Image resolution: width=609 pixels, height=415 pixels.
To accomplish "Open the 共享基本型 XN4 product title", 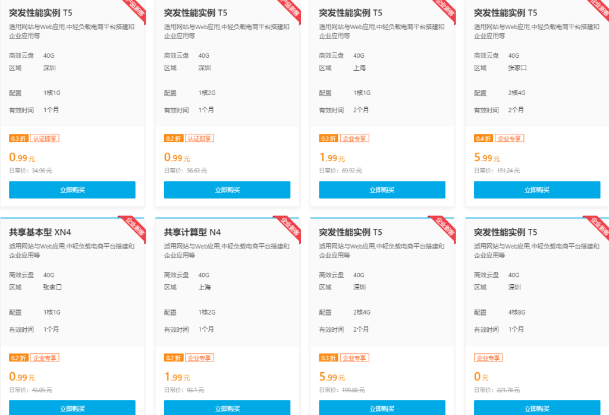I will (x=40, y=232).
